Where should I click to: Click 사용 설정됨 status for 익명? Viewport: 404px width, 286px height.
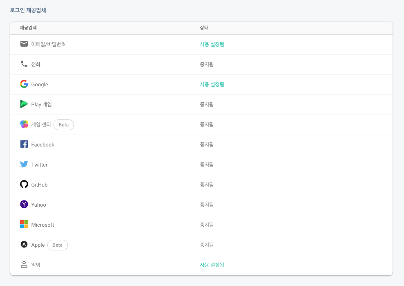click(212, 265)
